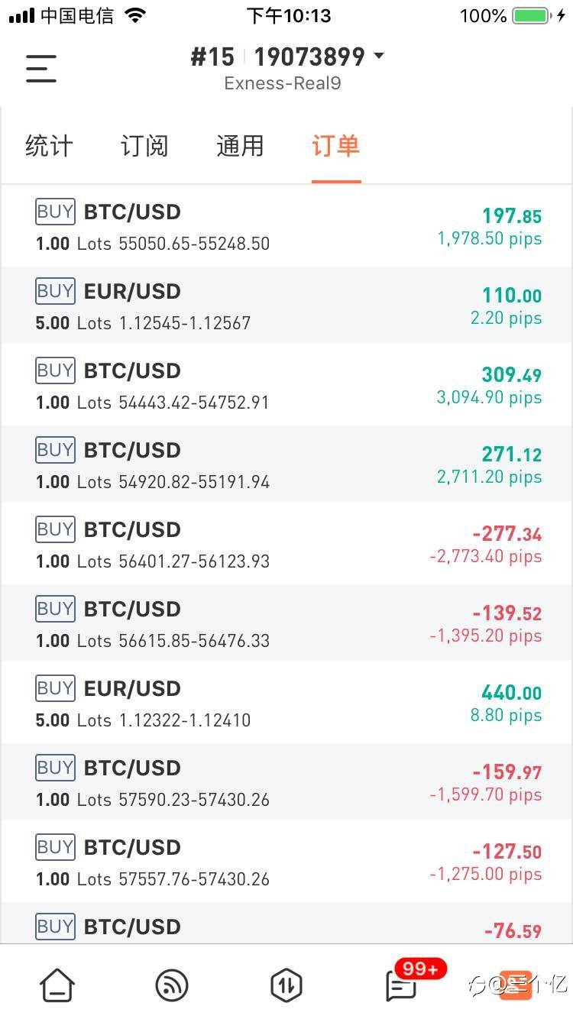Switch to the 统计 tab

[49, 146]
